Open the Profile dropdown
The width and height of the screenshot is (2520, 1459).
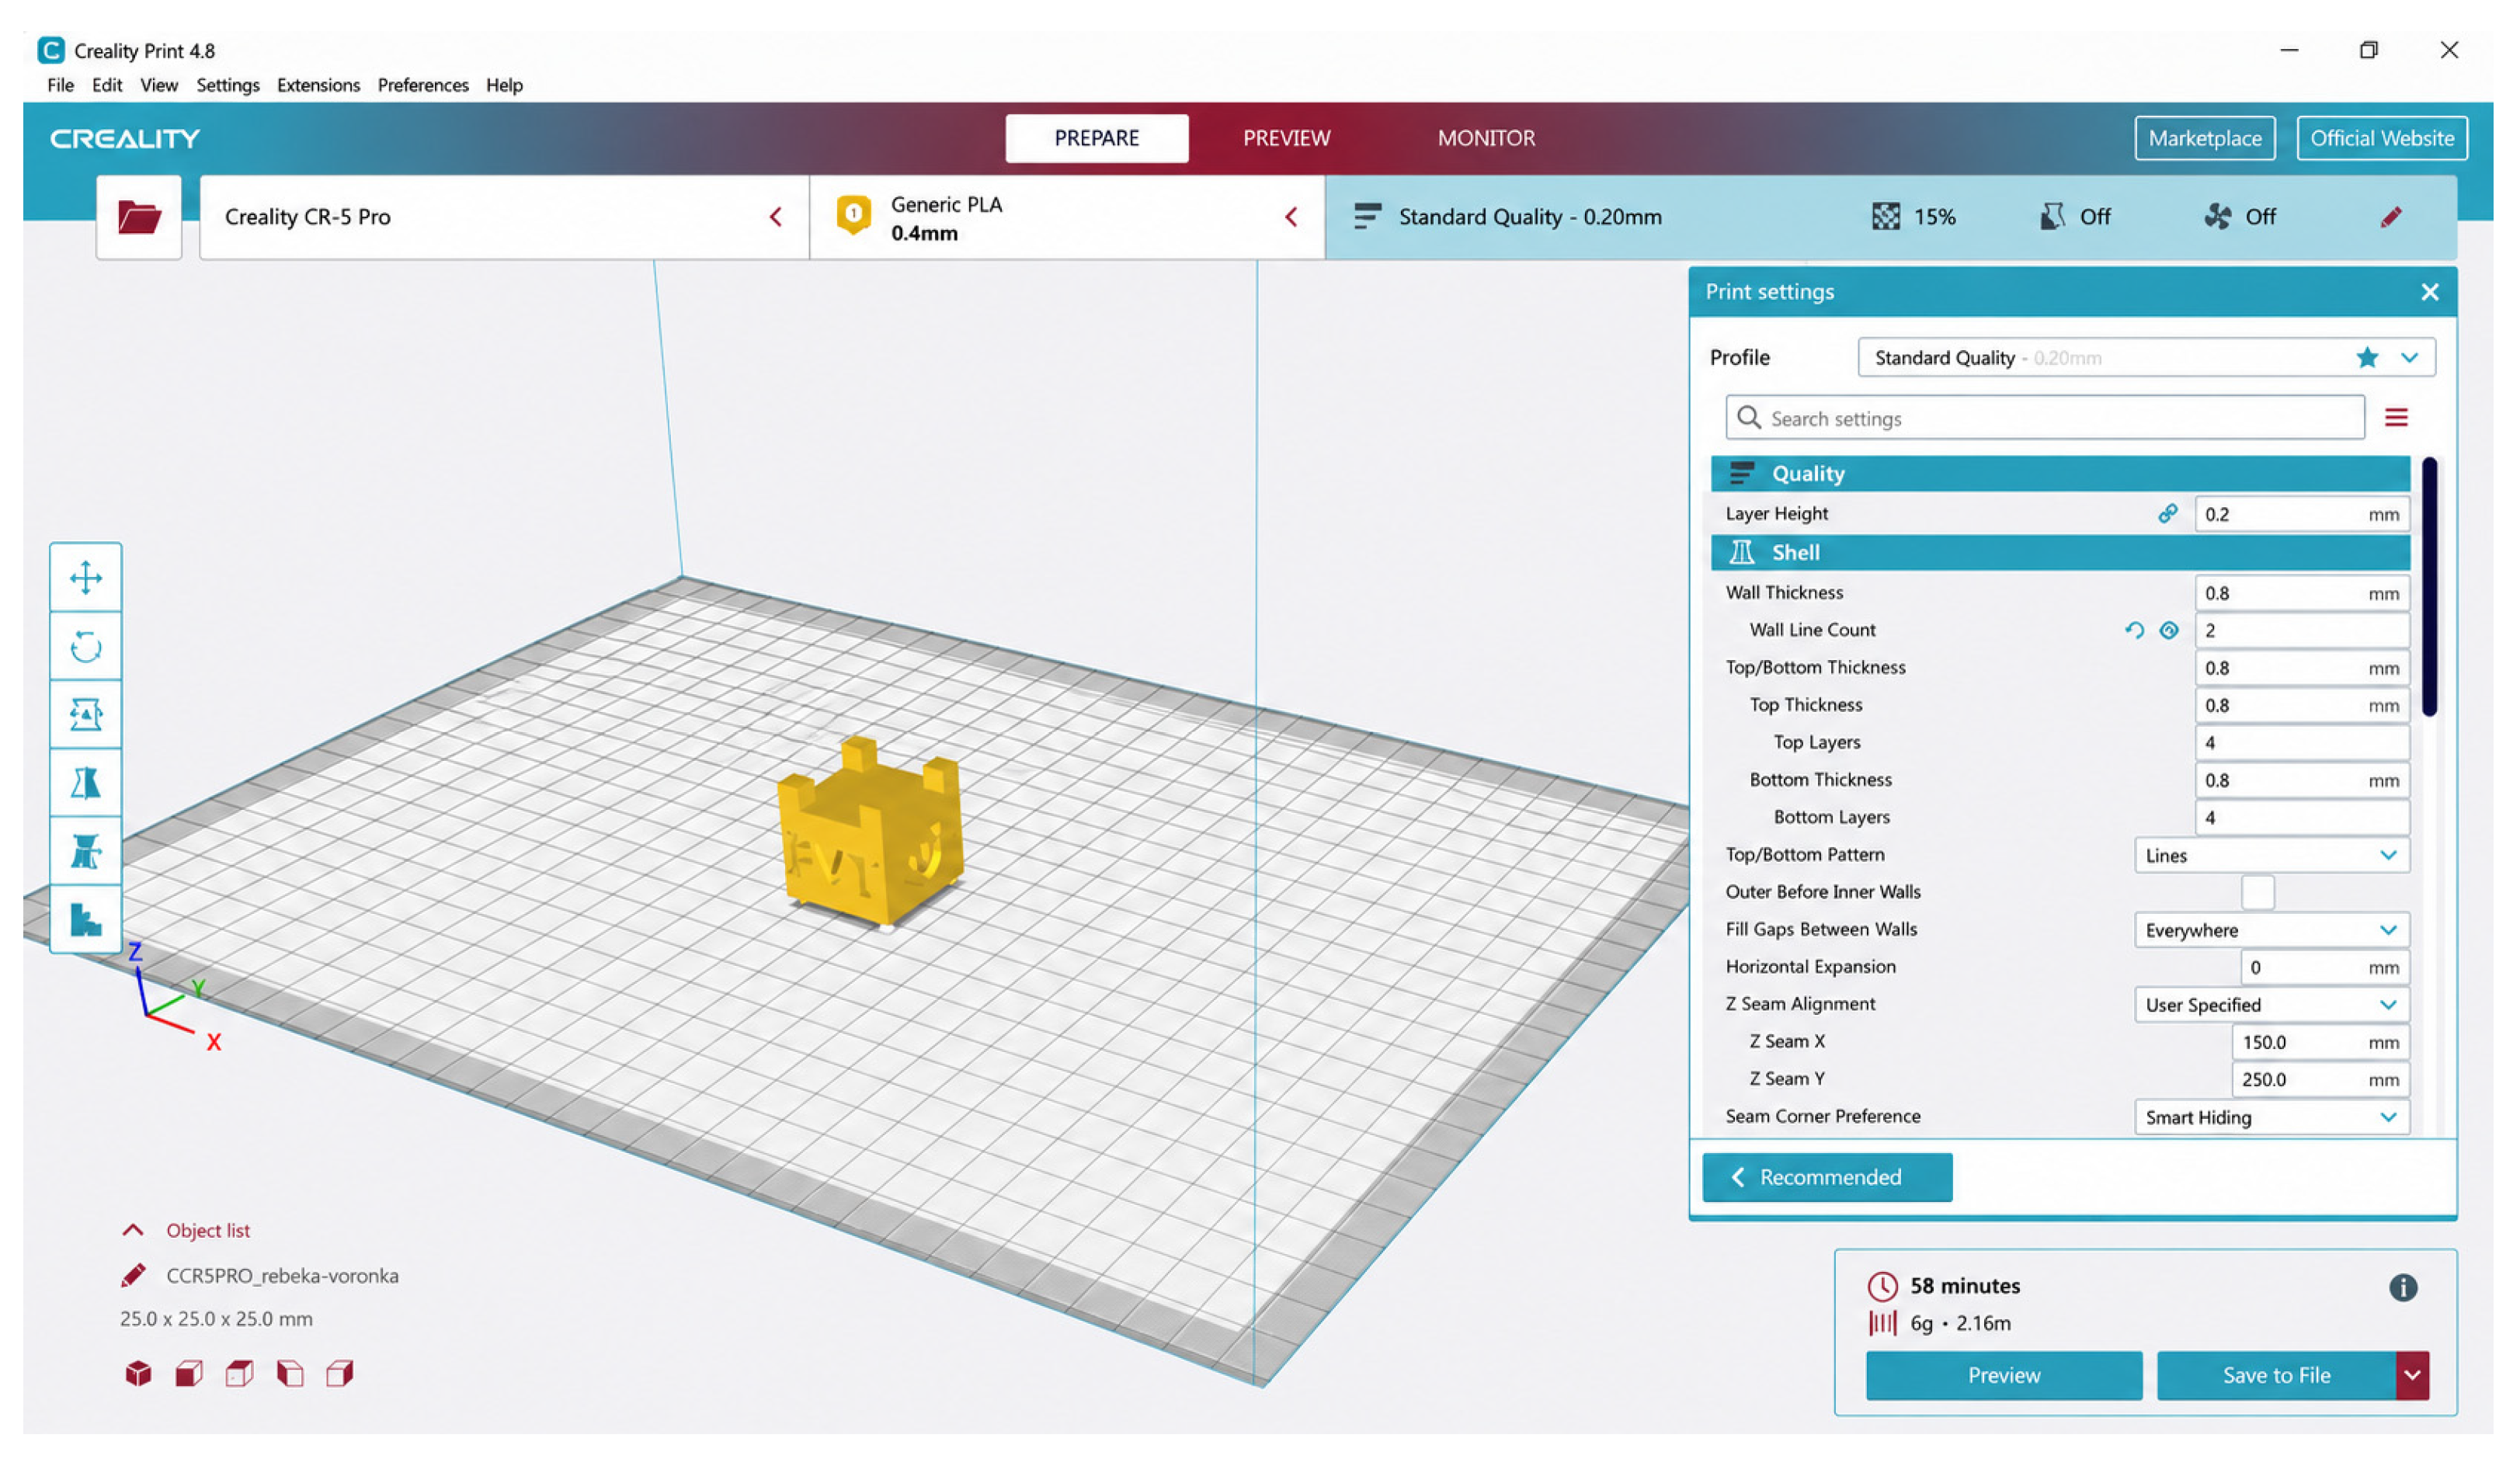click(2146, 357)
